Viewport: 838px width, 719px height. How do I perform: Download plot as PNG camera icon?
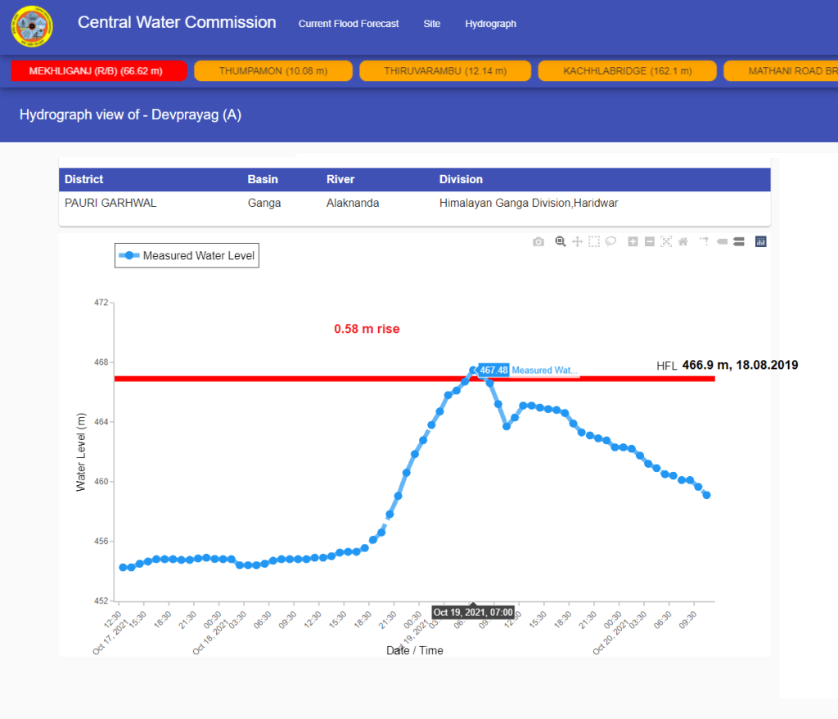tap(538, 241)
